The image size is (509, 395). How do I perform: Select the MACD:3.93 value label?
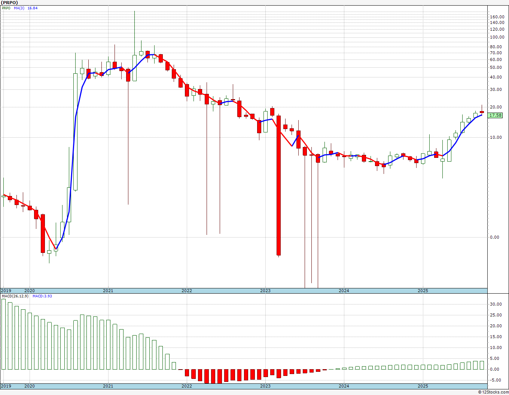[42, 296]
